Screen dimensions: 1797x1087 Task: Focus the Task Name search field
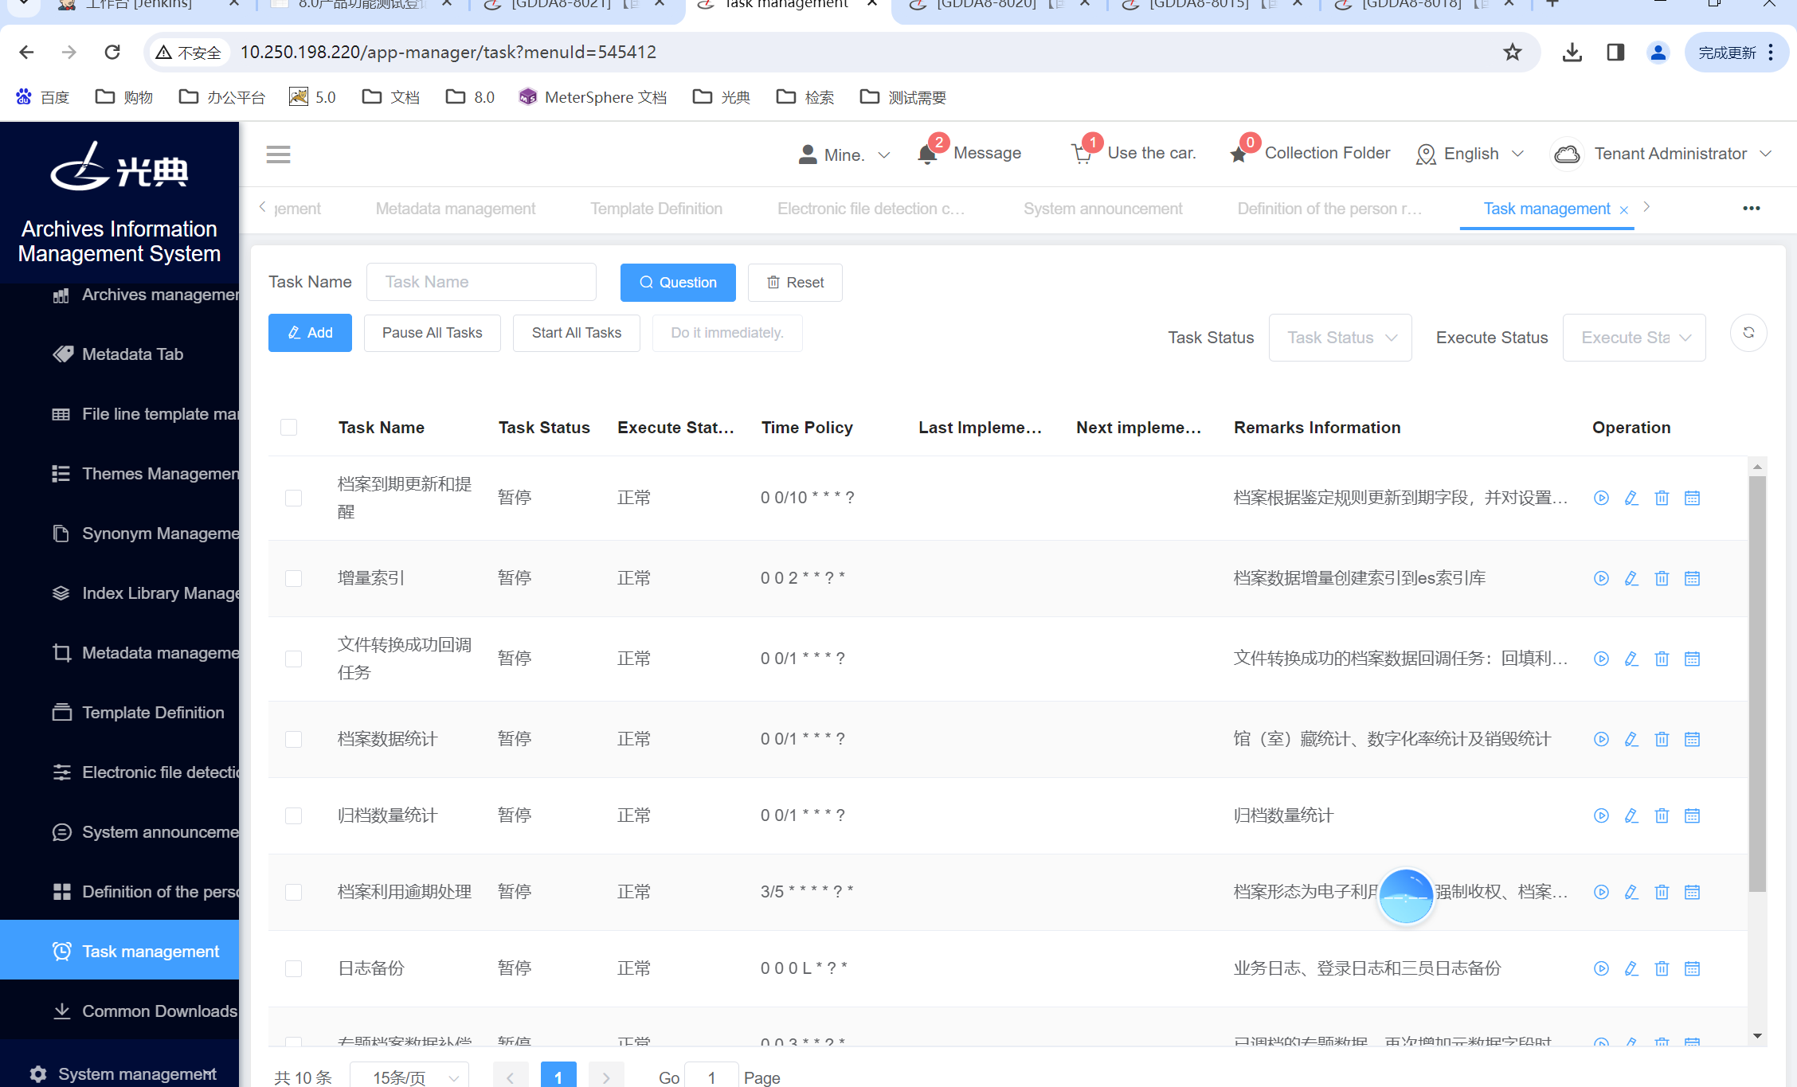tap(481, 282)
